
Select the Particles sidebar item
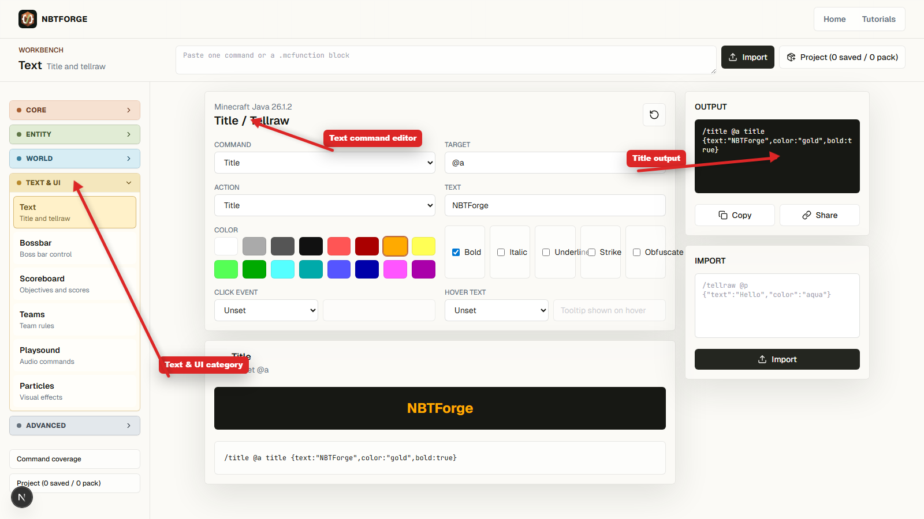click(74, 391)
